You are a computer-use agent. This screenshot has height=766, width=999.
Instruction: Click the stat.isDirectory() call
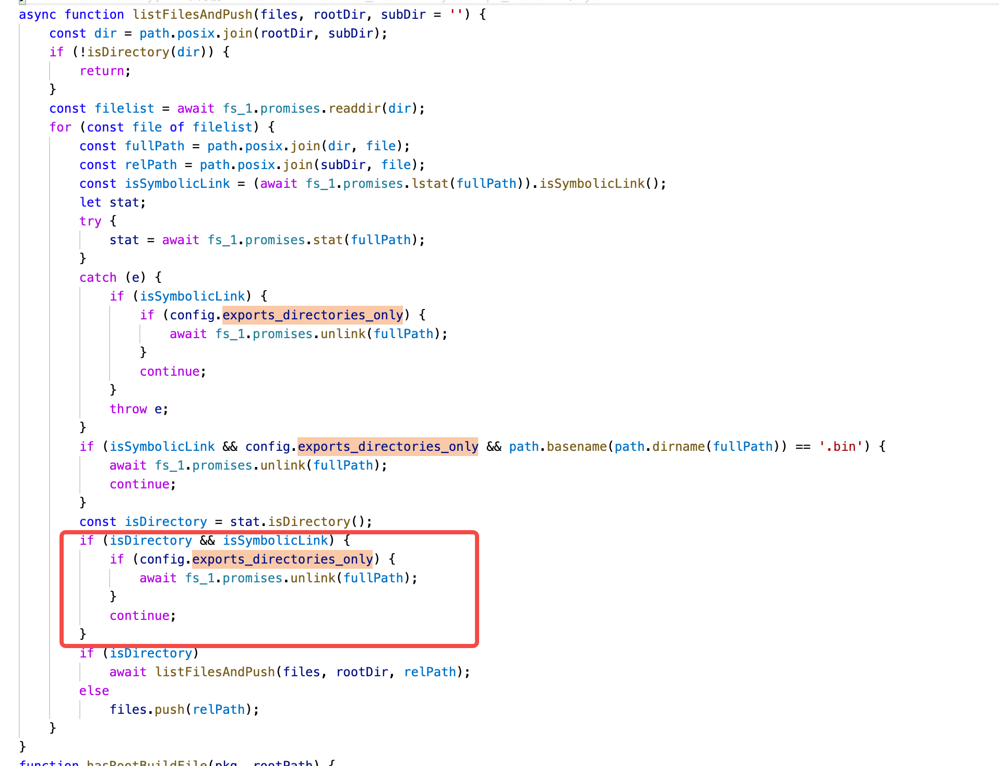(x=298, y=522)
